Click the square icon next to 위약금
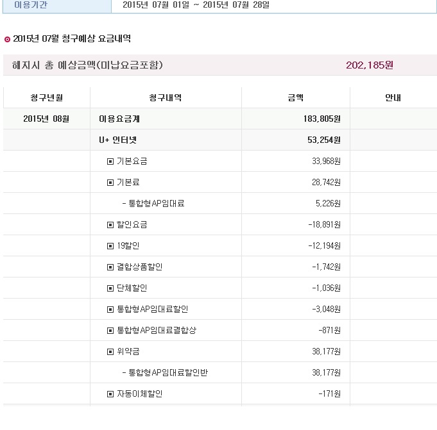The image size is (437, 430). 110,352
